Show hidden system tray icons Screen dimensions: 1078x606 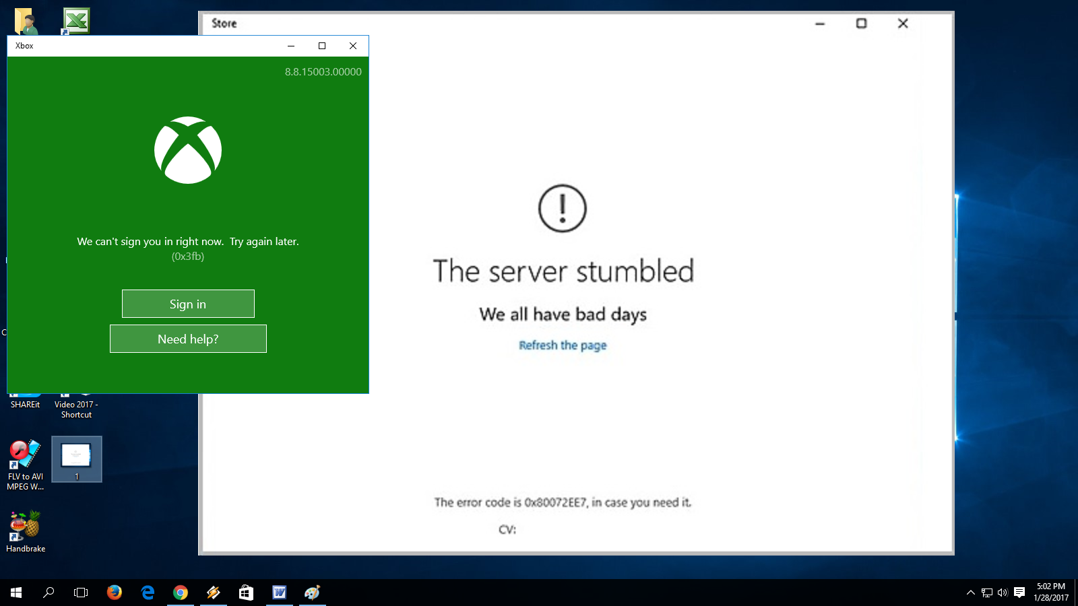point(971,593)
